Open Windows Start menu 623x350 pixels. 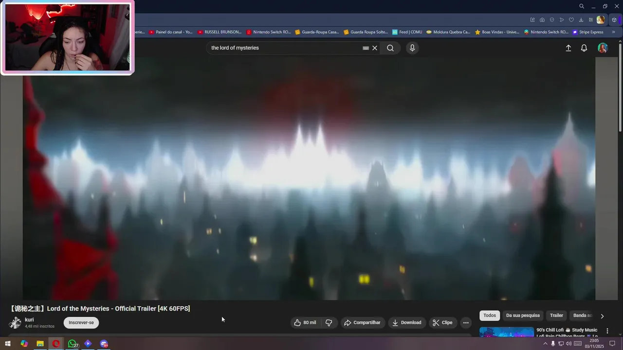(x=8, y=344)
